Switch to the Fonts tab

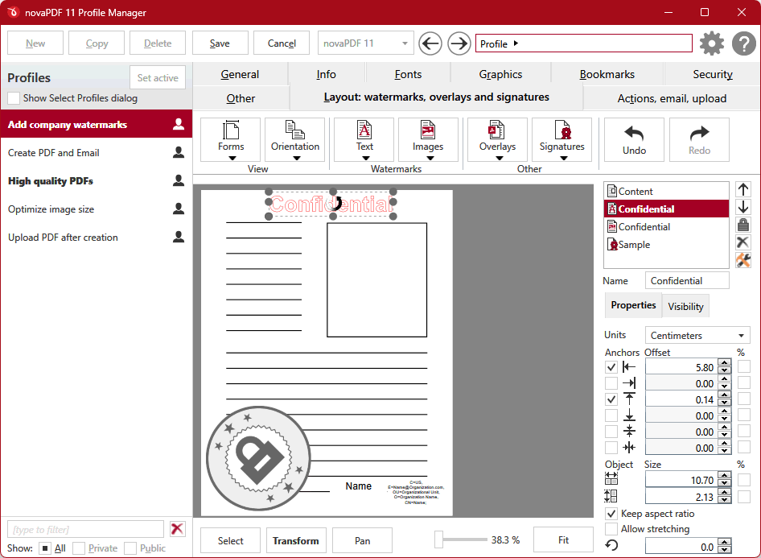pyautogui.click(x=408, y=74)
